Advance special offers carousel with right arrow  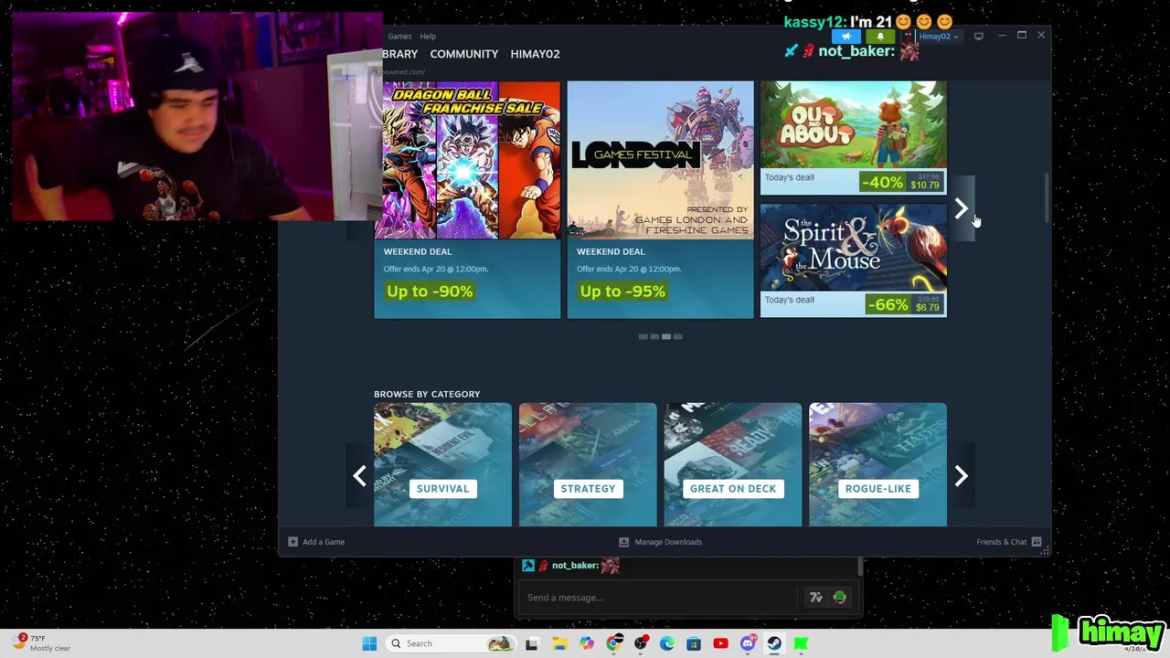coord(961,209)
